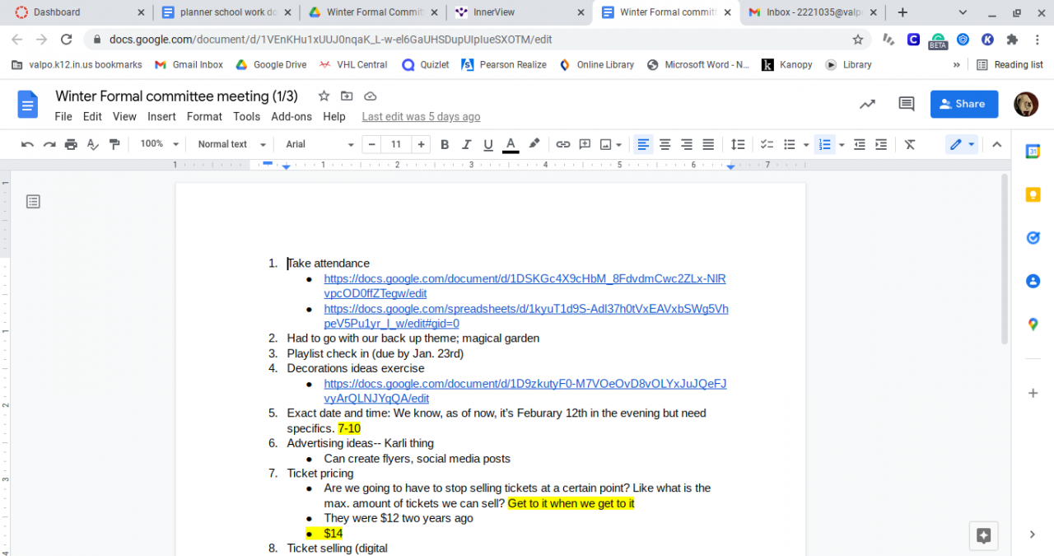Open the Quizlet bookmark
1054x556 pixels.
point(425,64)
